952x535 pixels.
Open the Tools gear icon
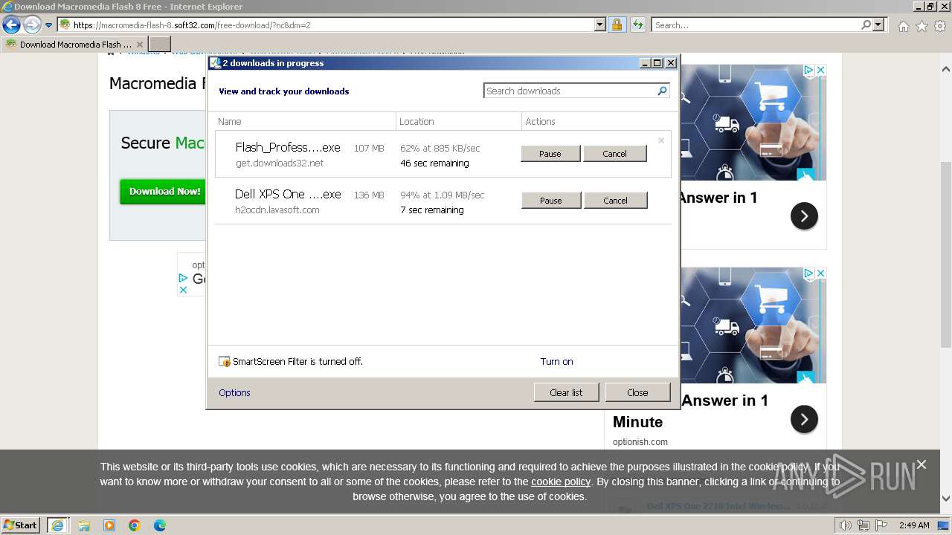[940, 26]
